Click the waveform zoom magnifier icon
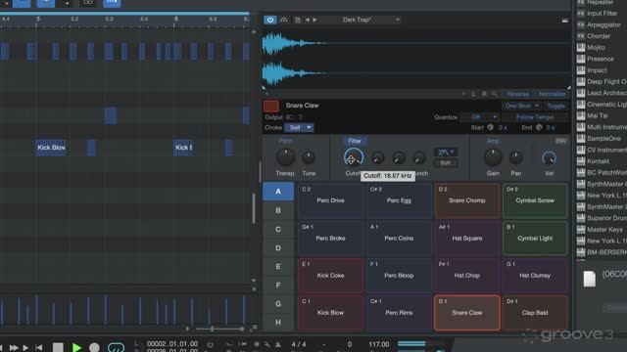The width and height of the screenshot is (627, 352). click(x=495, y=94)
